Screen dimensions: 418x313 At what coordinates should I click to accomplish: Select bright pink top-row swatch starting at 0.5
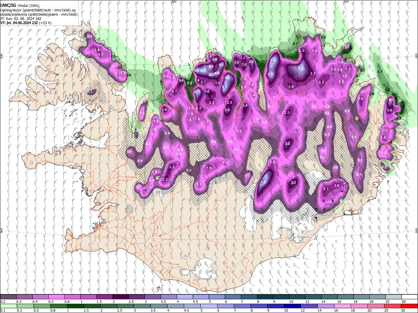56,297
